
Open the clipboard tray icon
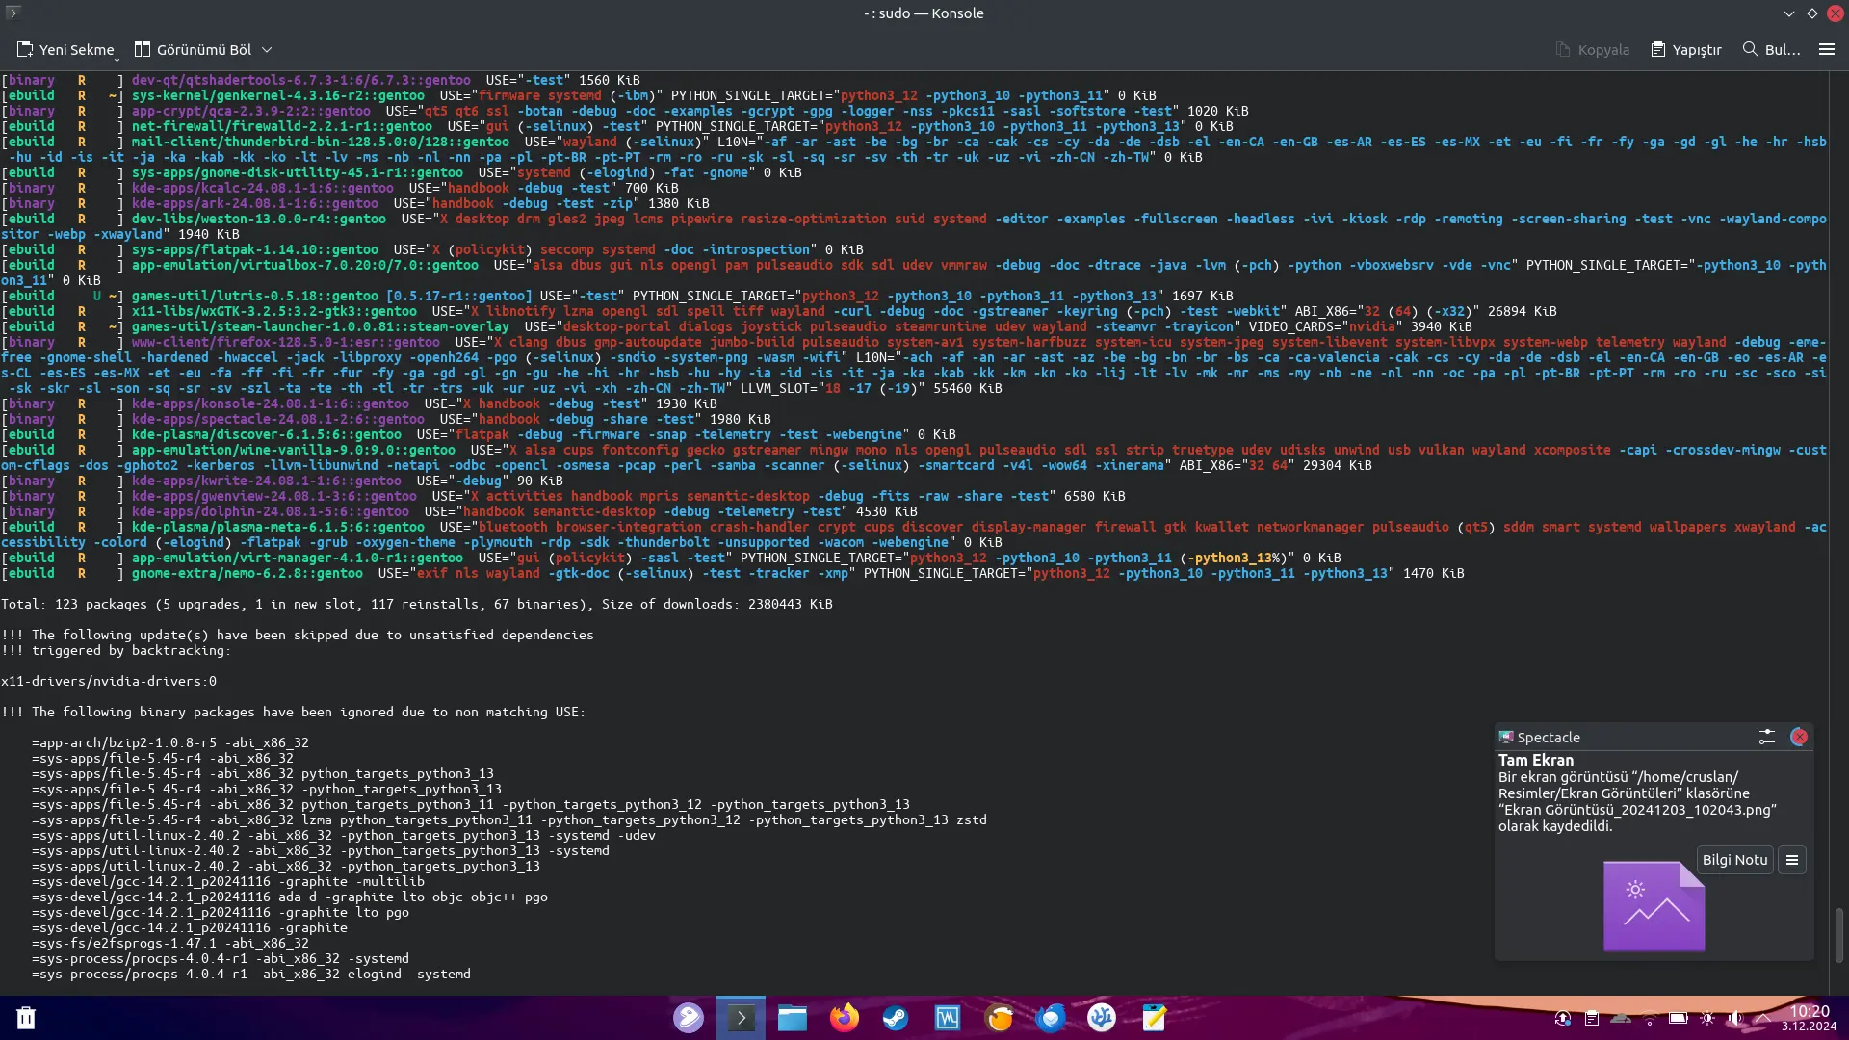pos(1592,1018)
